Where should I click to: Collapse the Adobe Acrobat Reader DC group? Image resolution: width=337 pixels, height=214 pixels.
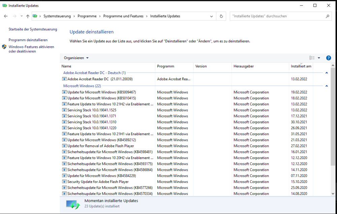coord(327,73)
